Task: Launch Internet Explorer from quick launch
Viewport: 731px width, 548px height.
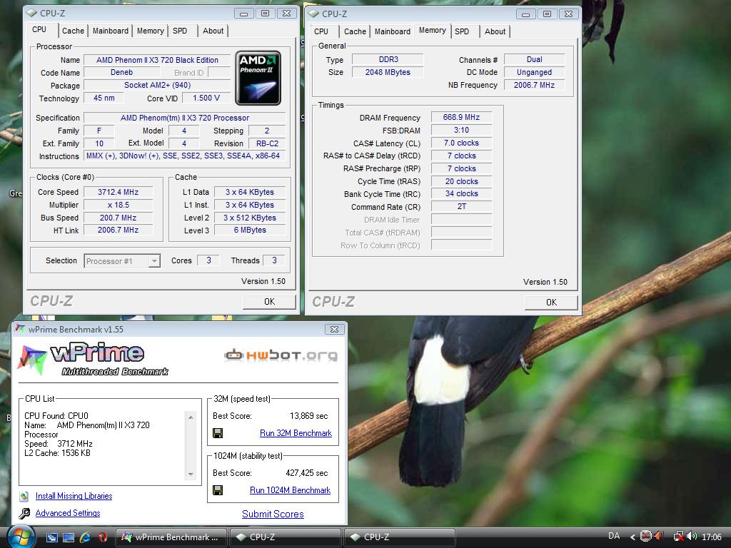Action: point(85,537)
